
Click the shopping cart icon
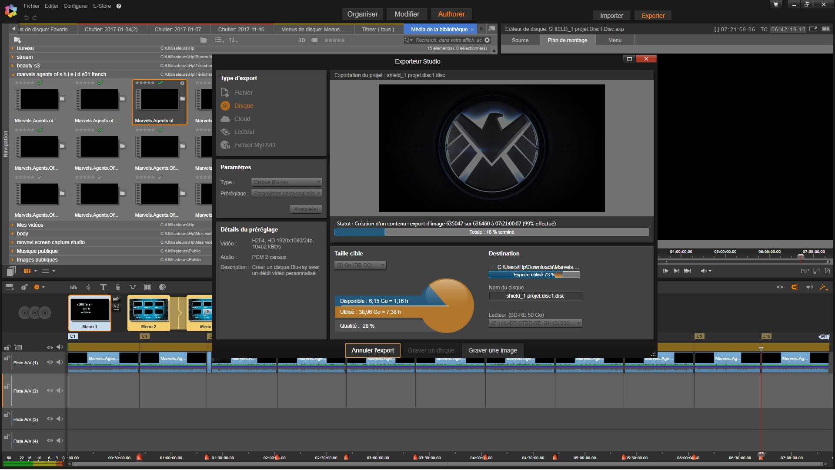coord(775,4)
